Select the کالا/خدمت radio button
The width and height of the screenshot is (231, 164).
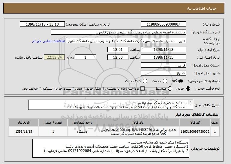click(145, 81)
